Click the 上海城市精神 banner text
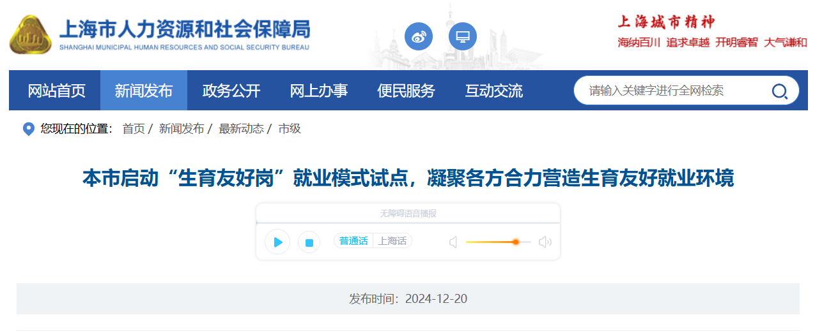 click(x=665, y=22)
